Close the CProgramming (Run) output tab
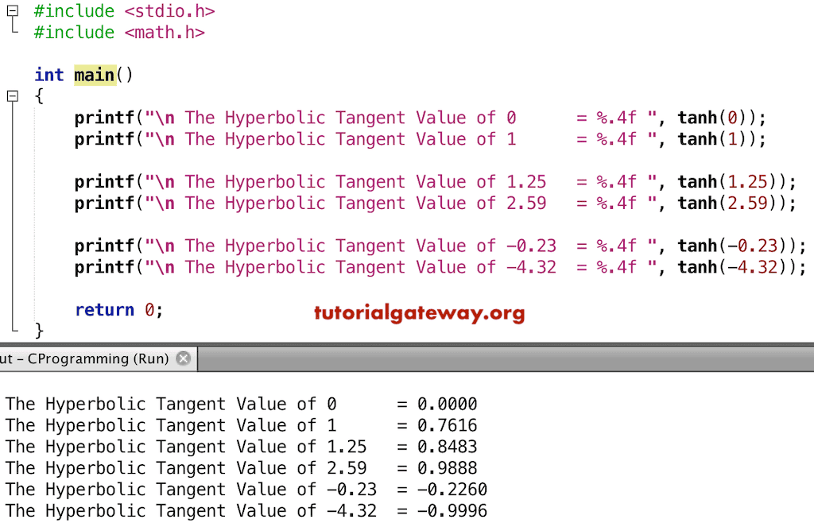The height and width of the screenshot is (523, 814). point(183,358)
